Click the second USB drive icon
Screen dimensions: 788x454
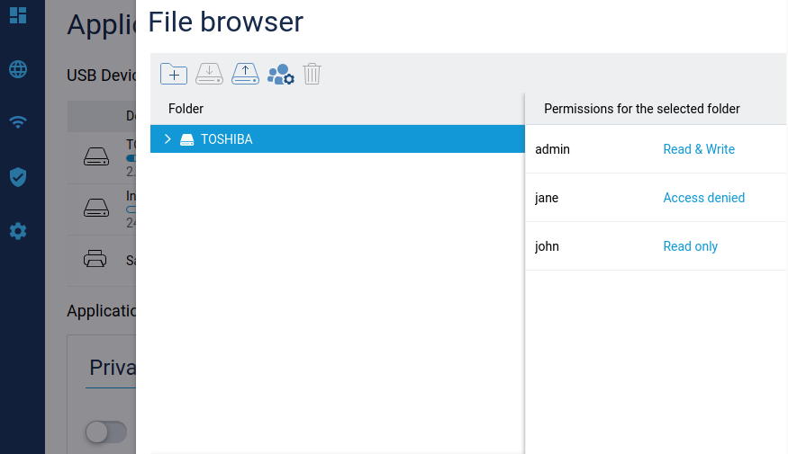pos(95,209)
